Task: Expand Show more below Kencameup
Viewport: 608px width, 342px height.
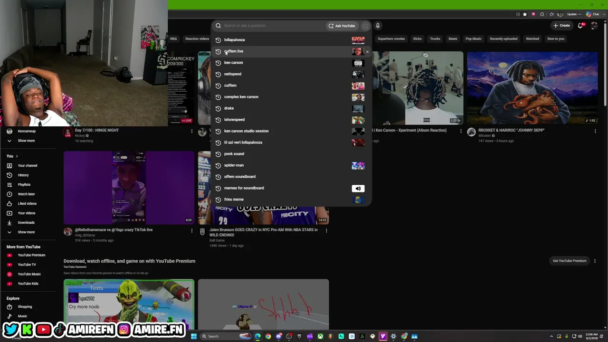Action: point(26,141)
